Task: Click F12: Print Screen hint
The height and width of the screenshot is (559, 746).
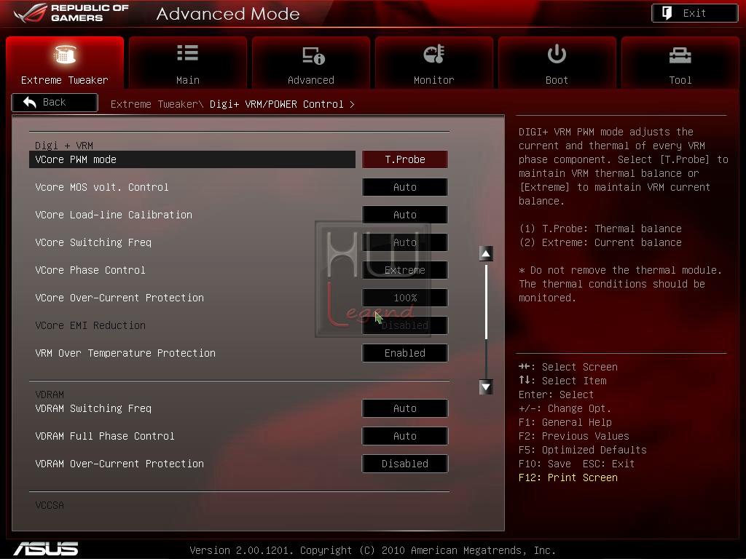Action: [568, 477]
